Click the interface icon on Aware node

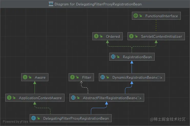25,77
